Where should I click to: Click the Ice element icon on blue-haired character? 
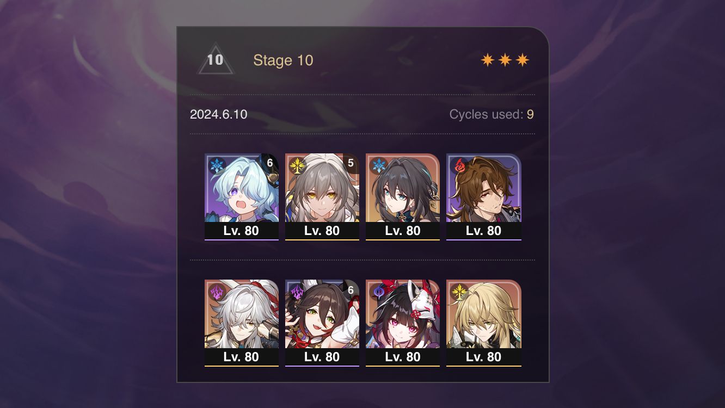tap(217, 165)
